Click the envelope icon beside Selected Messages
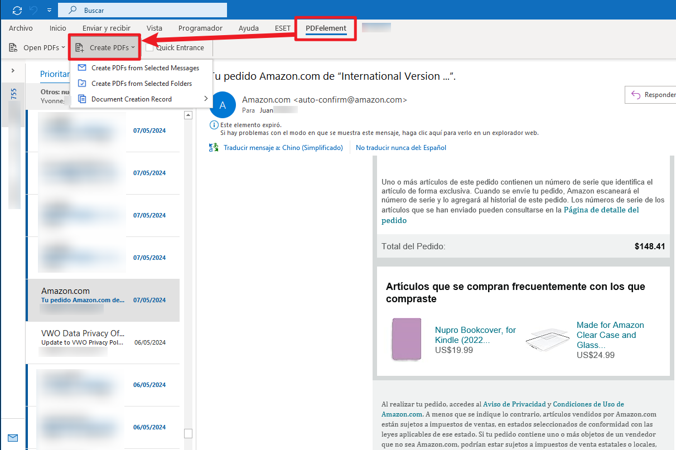Image resolution: width=676 pixels, height=450 pixels. point(82,67)
